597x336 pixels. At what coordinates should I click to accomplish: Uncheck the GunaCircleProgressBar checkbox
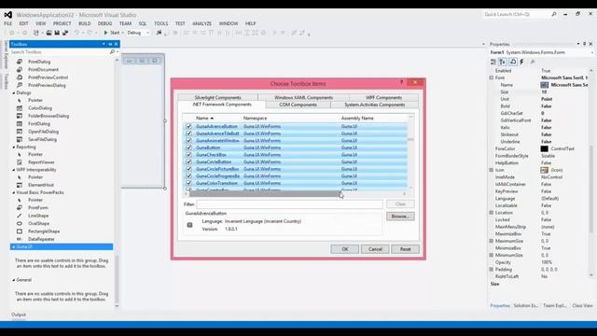[188, 176]
